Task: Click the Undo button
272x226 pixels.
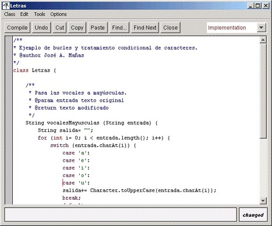Action: [x=41, y=27]
